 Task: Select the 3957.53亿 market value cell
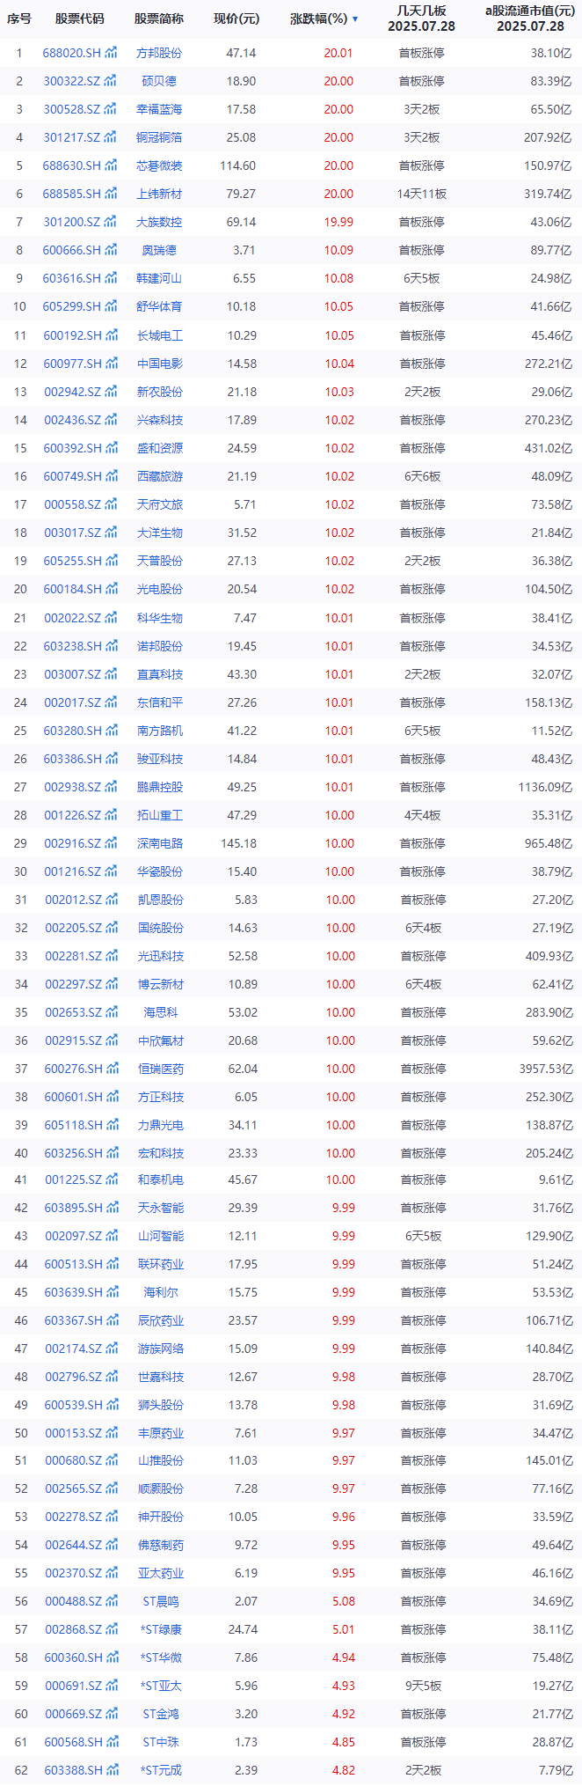[545, 1069]
